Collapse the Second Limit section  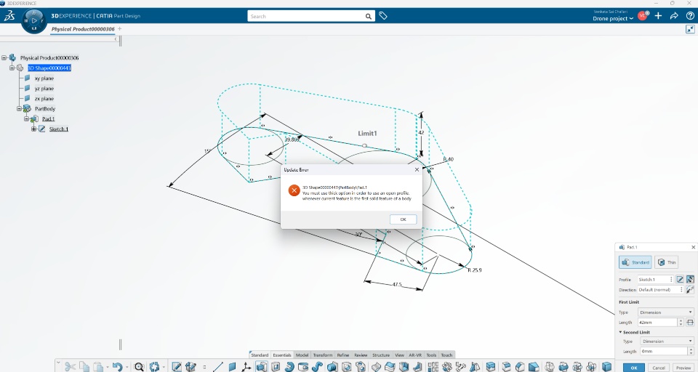coord(620,332)
